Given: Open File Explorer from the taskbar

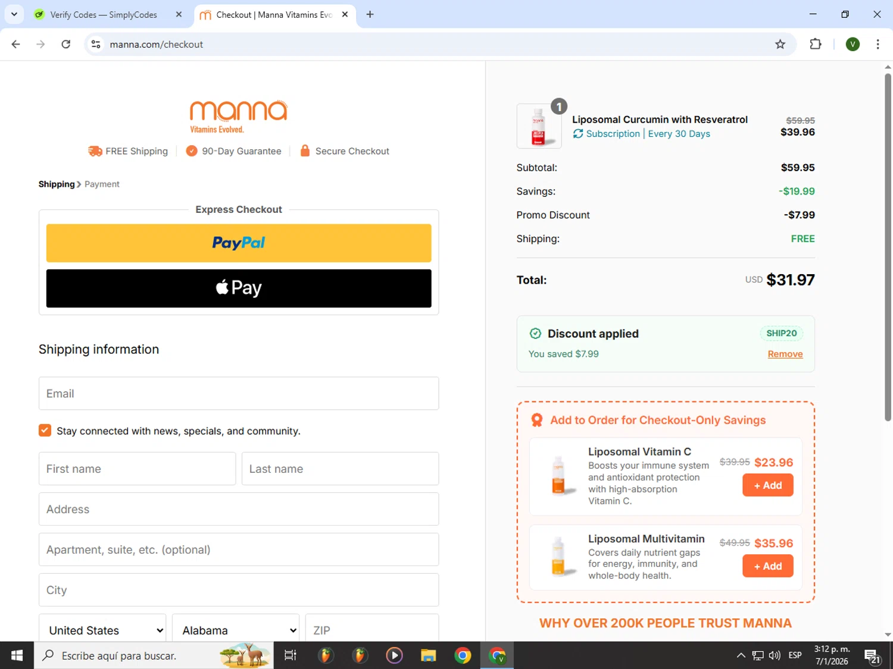Looking at the screenshot, I should tap(428, 655).
